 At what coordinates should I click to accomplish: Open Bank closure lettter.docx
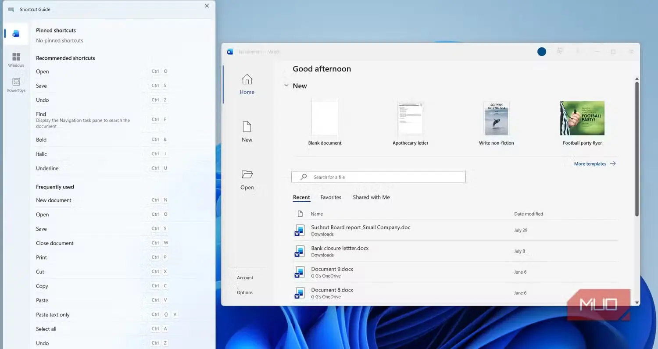tap(340, 248)
